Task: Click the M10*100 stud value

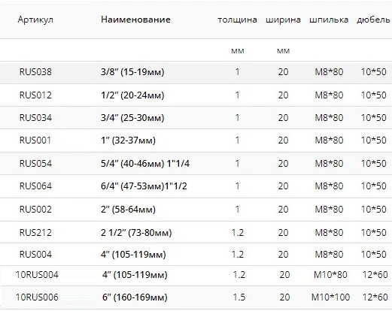Action: click(x=330, y=297)
